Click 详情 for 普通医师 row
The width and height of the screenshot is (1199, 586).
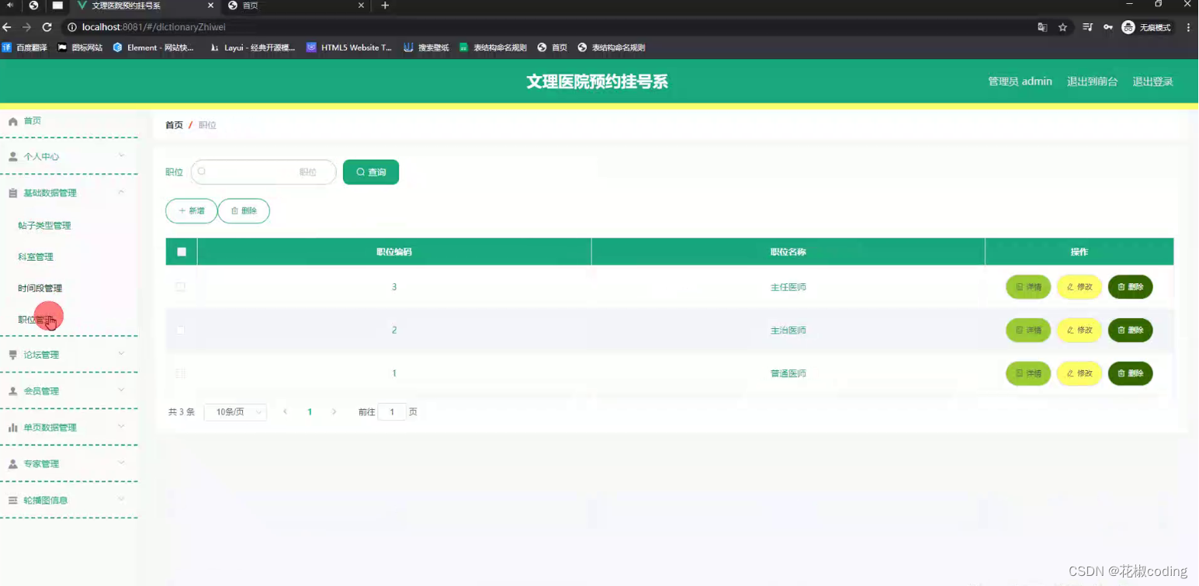click(x=1028, y=373)
